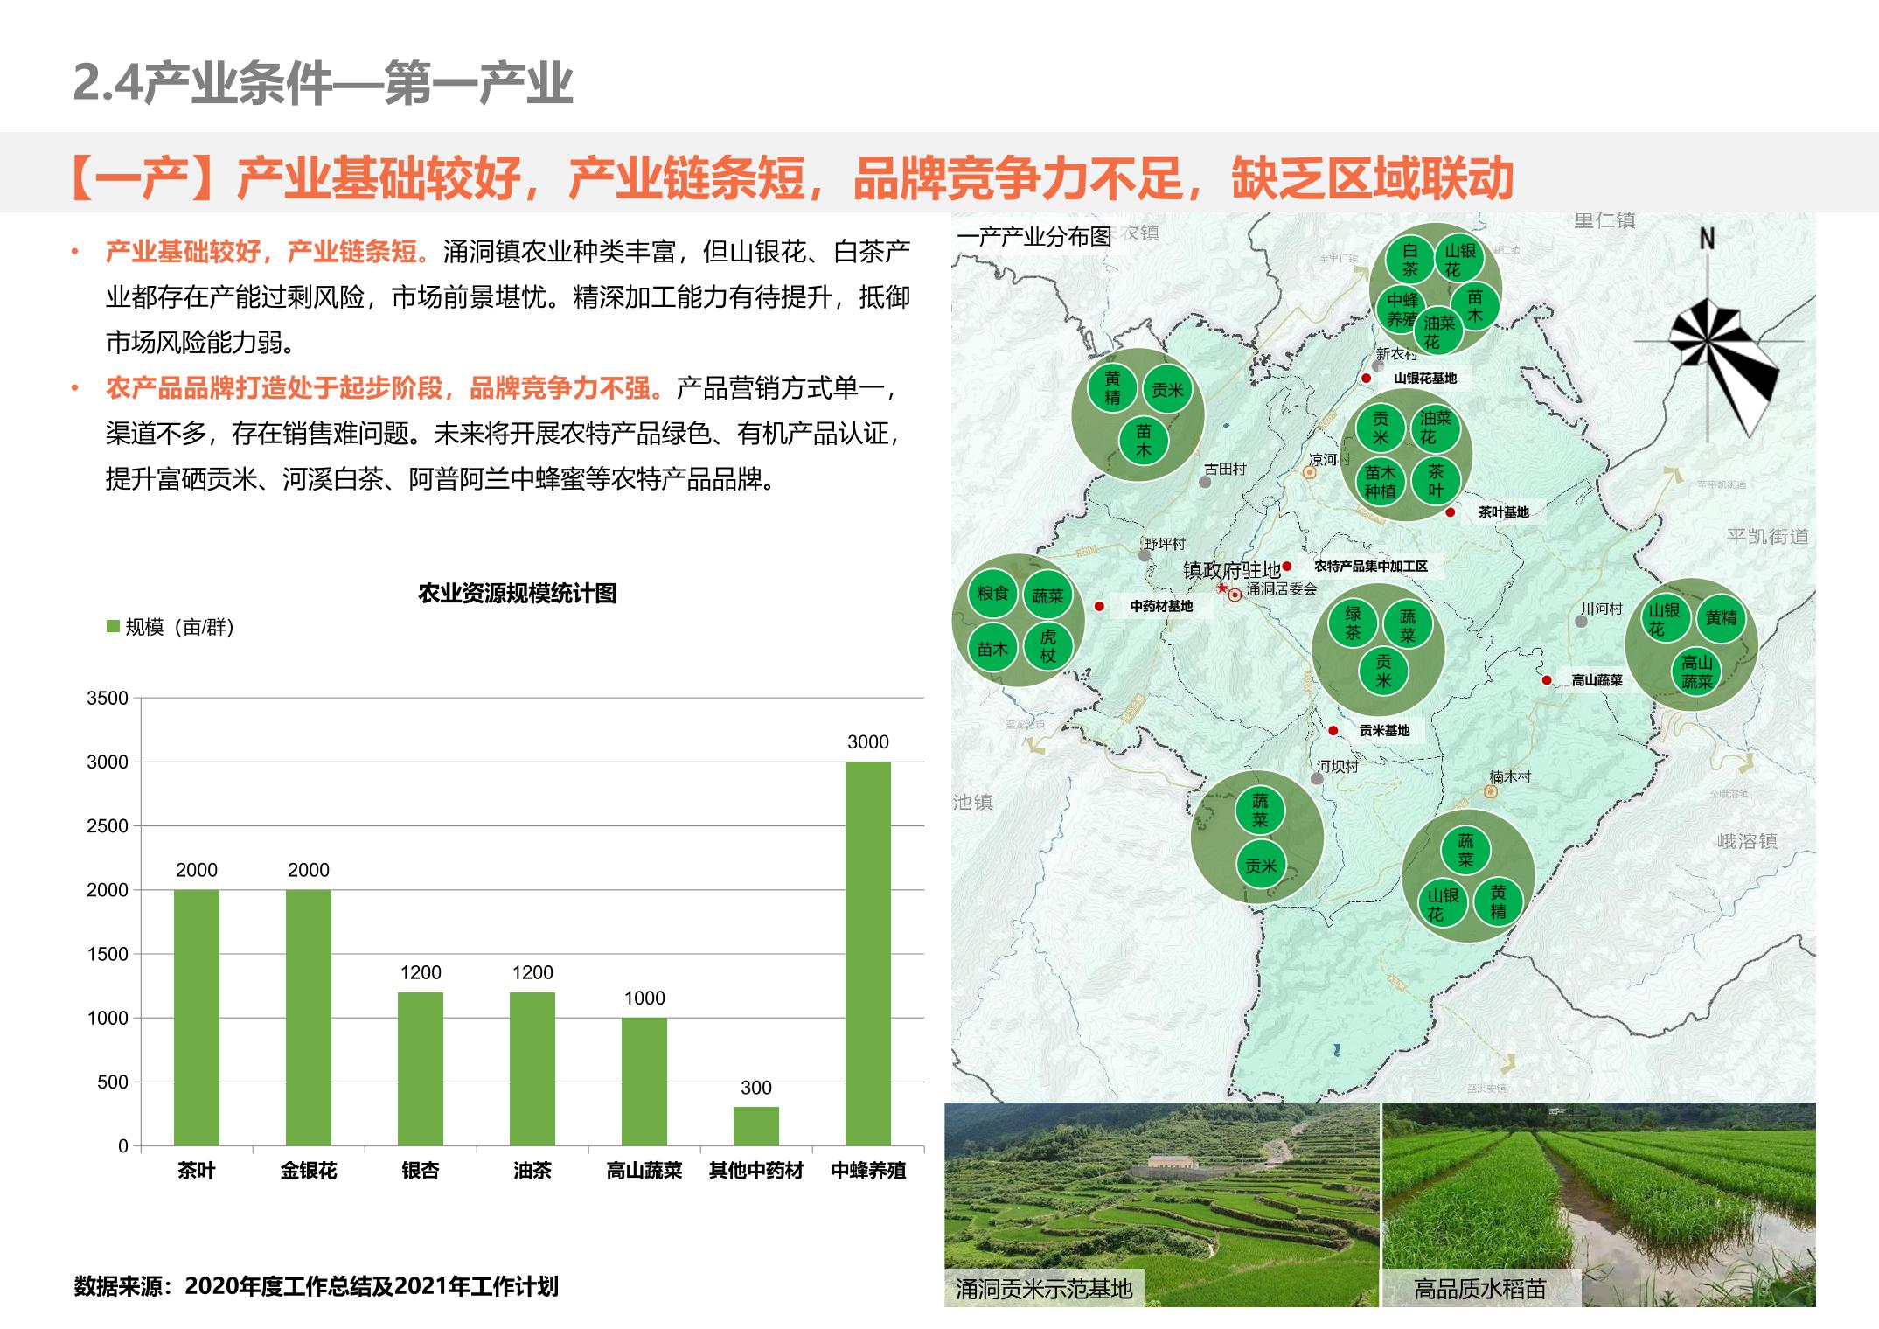Click orange text 产业基础较好，产业链条短。
The height and width of the screenshot is (1329, 1879).
pyautogui.click(x=269, y=252)
